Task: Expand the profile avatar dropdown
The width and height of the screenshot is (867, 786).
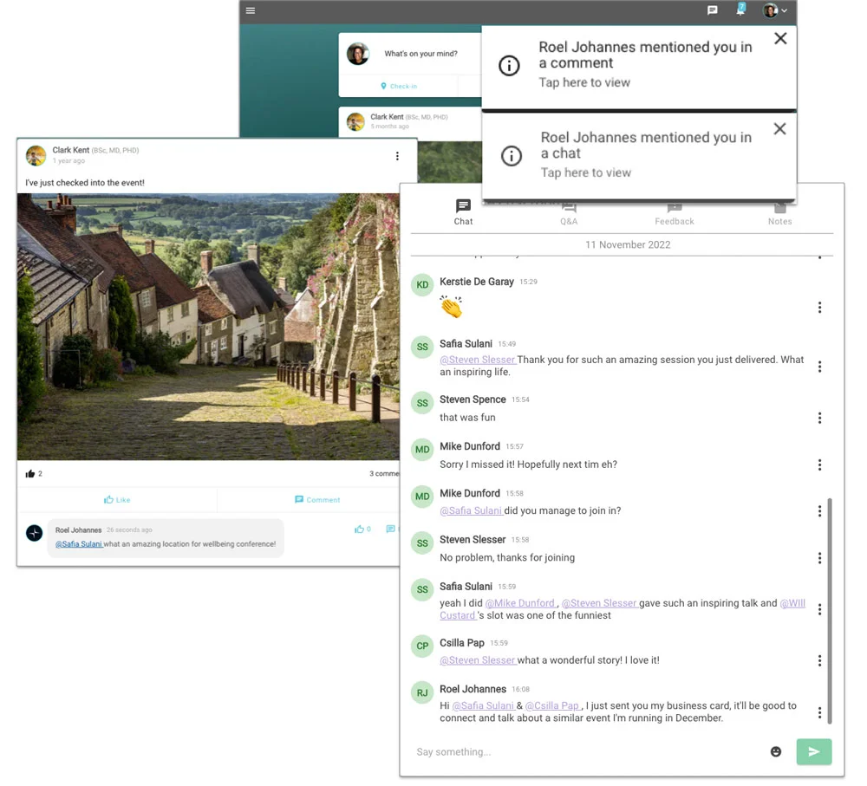Action: pyautogui.click(x=775, y=10)
